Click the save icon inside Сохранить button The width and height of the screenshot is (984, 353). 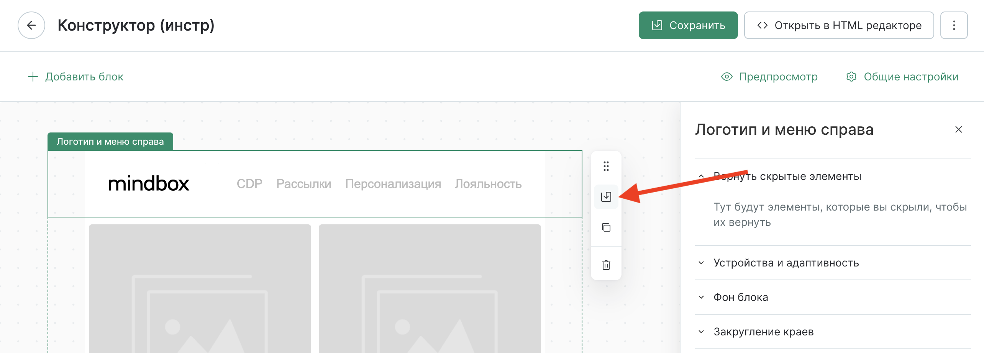click(x=657, y=25)
